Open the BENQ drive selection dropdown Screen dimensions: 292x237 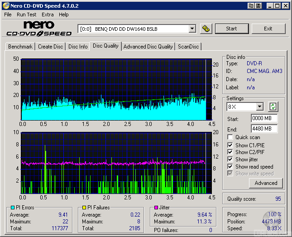click(192, 29)
